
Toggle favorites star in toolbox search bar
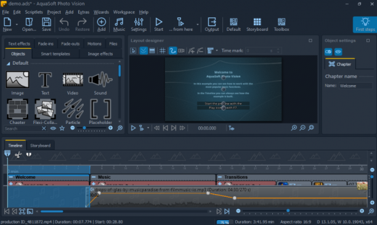tap(62, 128)
